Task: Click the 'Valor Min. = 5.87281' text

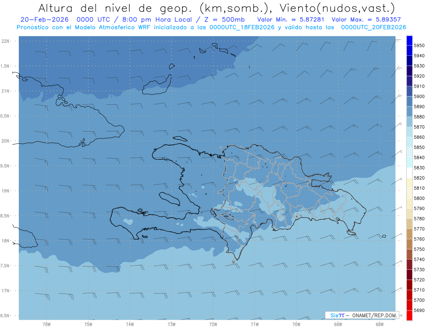Action: click(290, 20)
